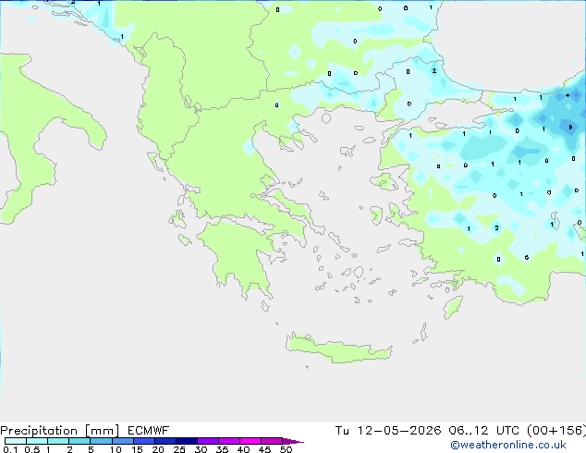Pick the 1–2 mm legend swatch

pyautogui.click(x=58, y=441)
